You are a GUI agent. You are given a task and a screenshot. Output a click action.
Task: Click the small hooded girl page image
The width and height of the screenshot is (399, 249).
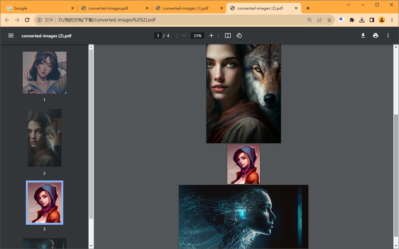click(x=243, y=164)
